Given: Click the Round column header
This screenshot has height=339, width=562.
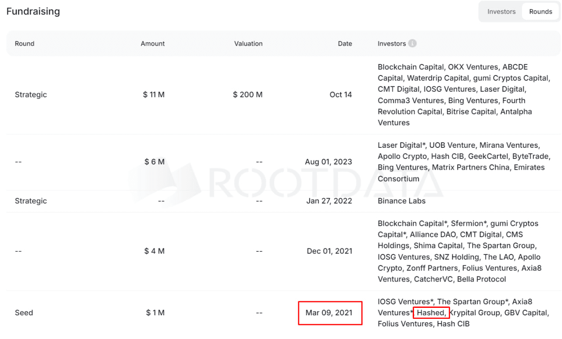Looking at the screenshot, I should (x=25, y=43).
